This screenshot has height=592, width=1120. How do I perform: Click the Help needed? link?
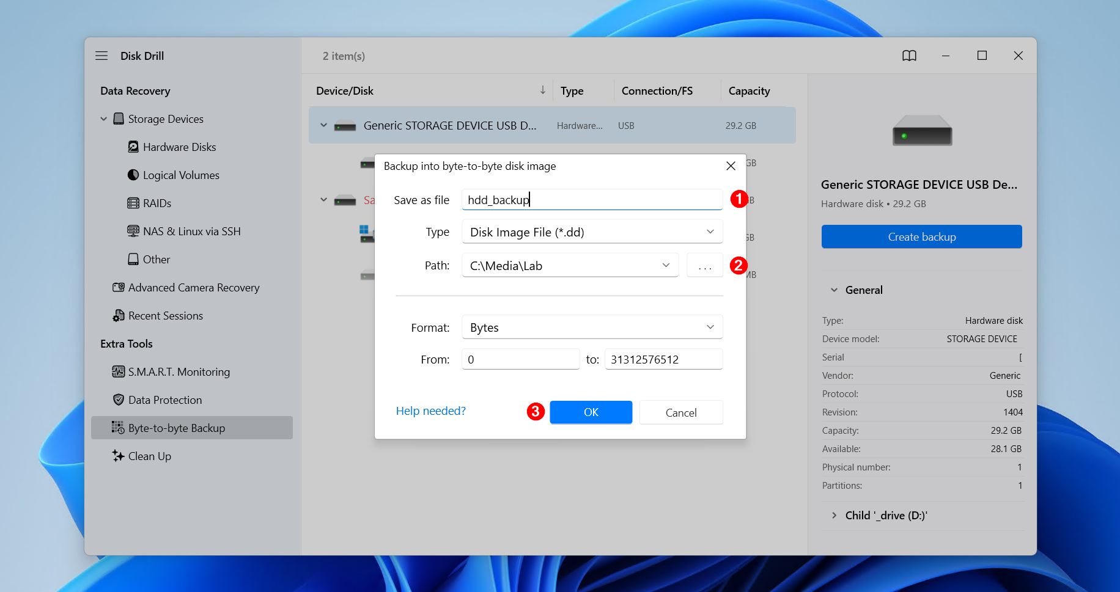[430, 411]
